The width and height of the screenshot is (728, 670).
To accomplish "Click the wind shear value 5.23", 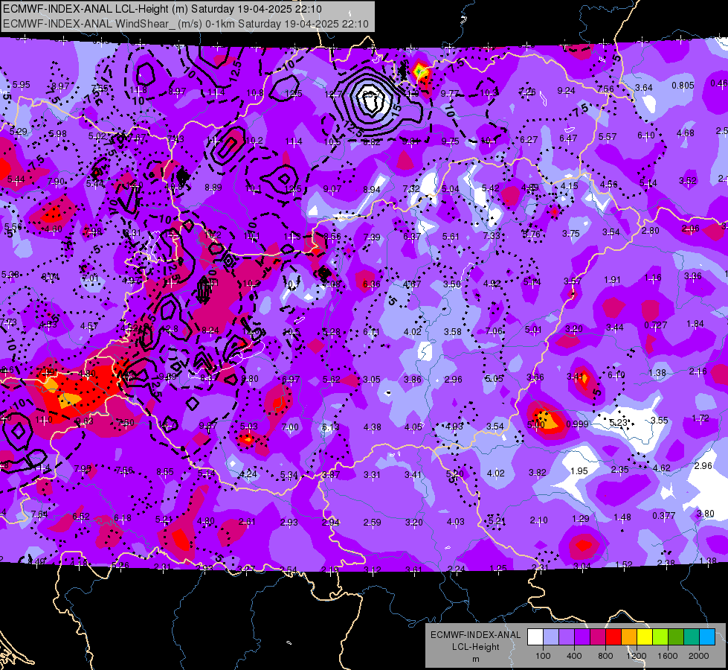I will point(619,422).
